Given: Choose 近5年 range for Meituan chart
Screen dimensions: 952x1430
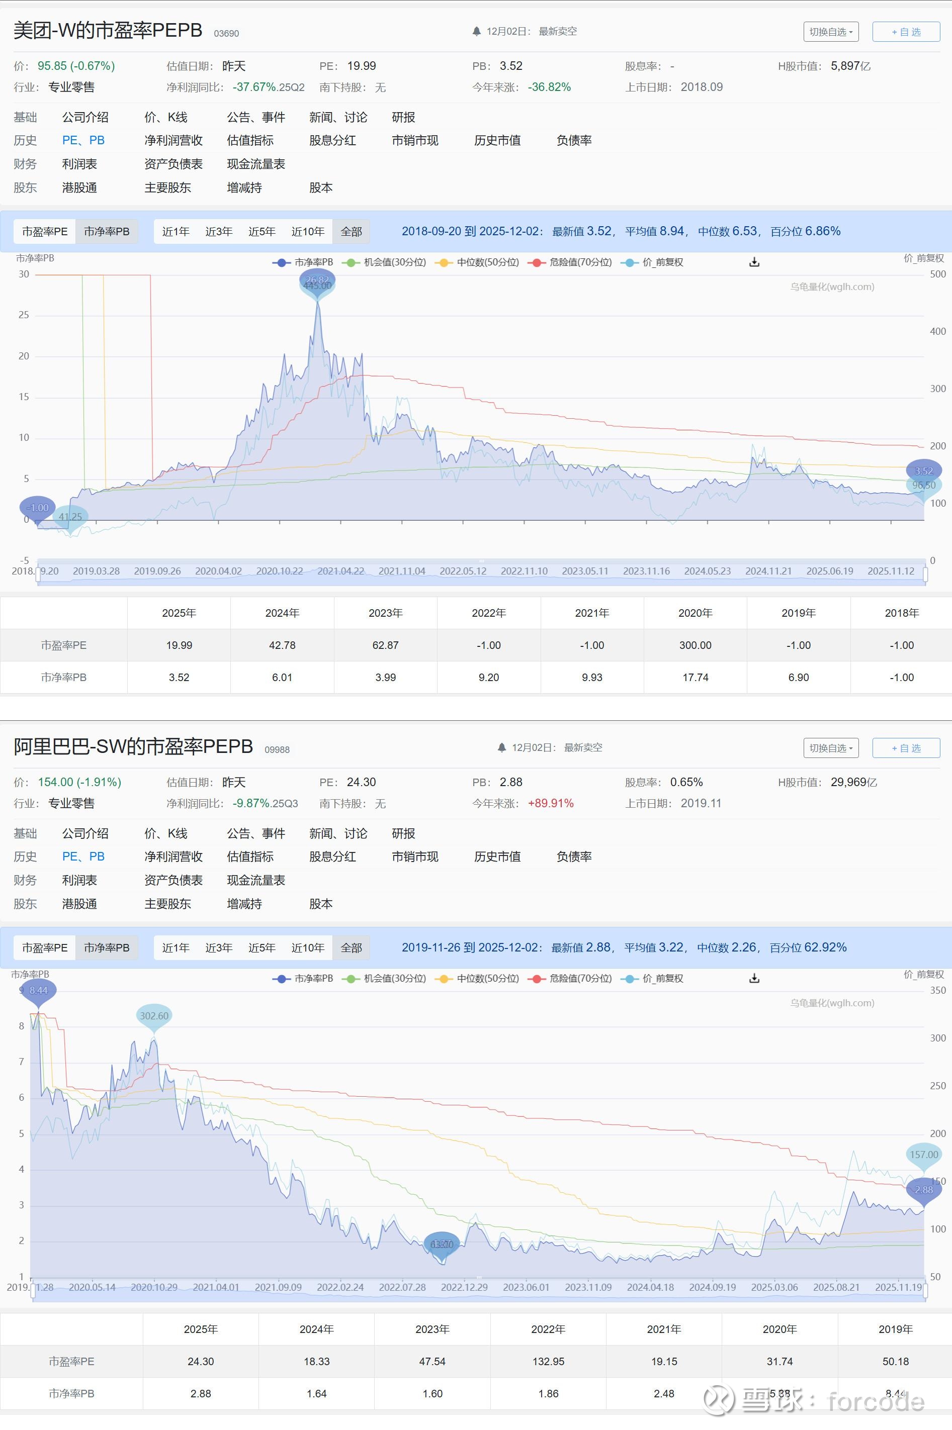Looking at the screenshot, I should pyautogui.click(x=262, y=232).
